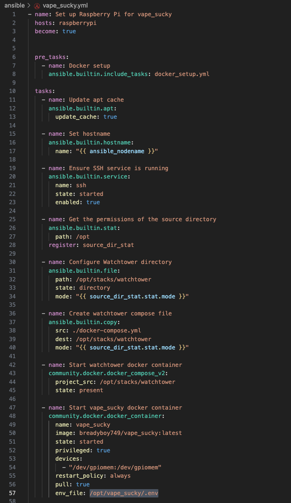Click line number 1 in gutter
The height and width of the screenshot is (503, 291).
[14, 14]
